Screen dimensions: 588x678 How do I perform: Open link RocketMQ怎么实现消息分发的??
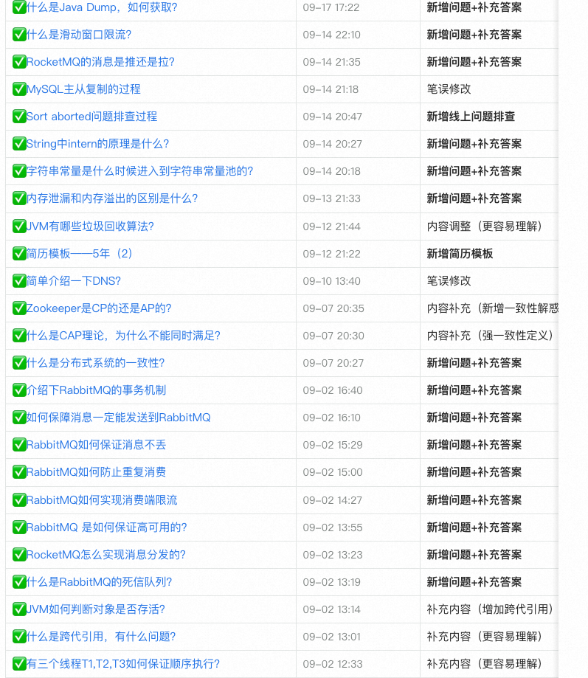tap(106, 554)
